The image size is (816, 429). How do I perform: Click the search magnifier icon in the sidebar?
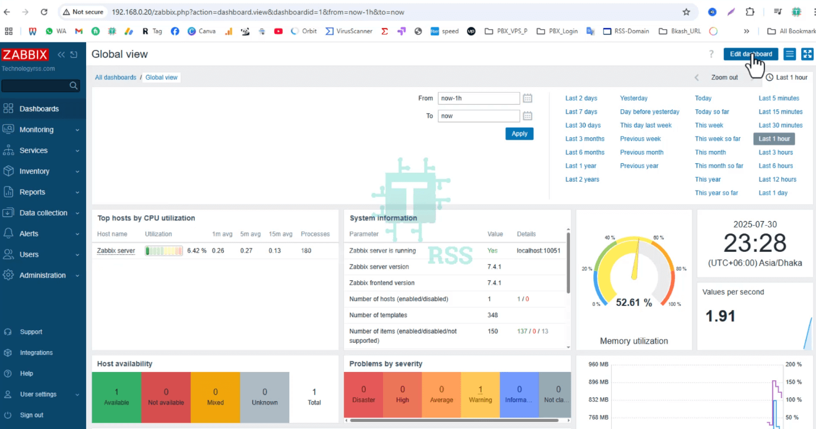click(74, 85)
